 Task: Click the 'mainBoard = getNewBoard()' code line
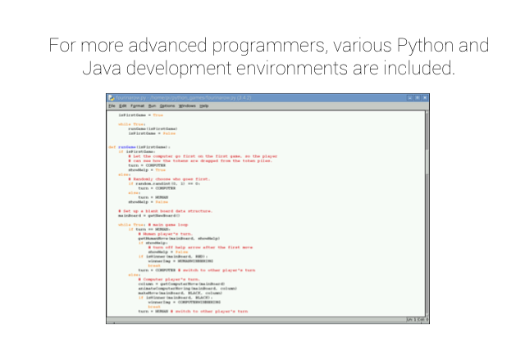(148, 215)
